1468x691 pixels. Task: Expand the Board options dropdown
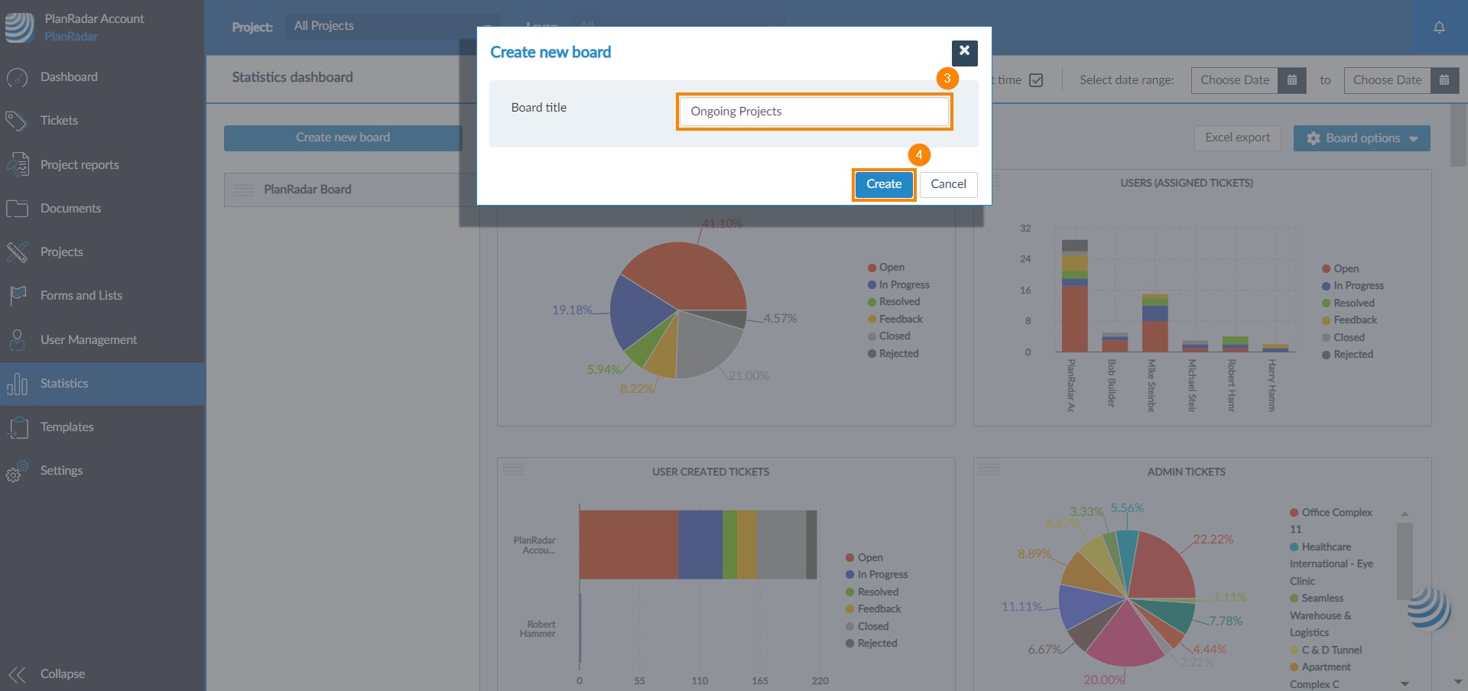[x=1361, y=138]
